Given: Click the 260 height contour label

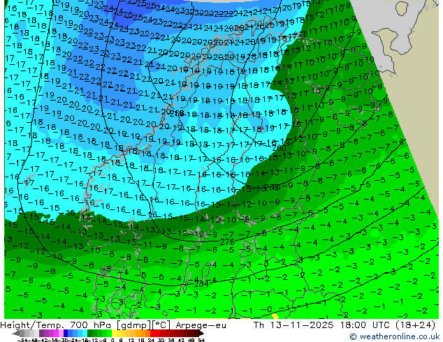Looking at the screenshot, I should 279,147.
